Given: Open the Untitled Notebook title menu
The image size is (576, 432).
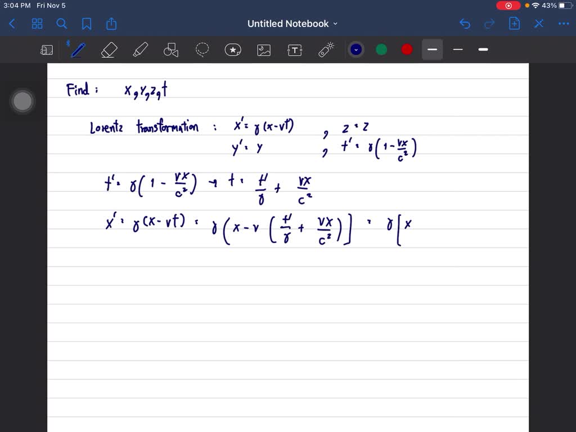Looking at the screenshot, I should pos(292,24).
